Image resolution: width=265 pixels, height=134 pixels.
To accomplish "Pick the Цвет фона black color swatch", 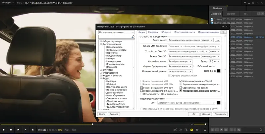I will point(218,71).
